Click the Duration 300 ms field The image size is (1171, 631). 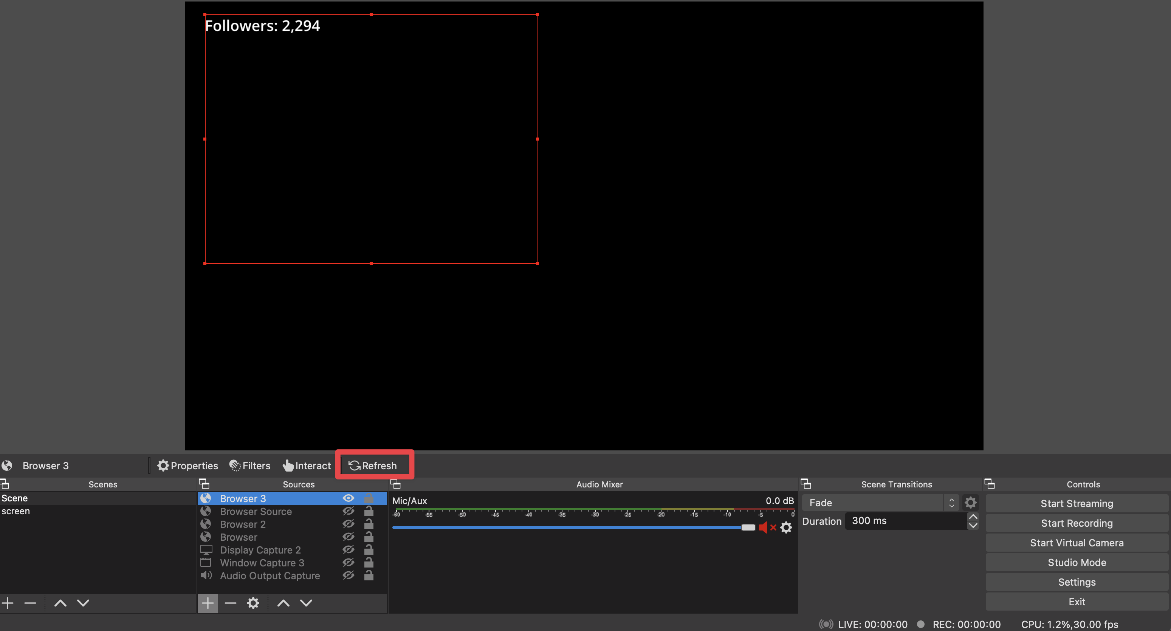point(907,521)
